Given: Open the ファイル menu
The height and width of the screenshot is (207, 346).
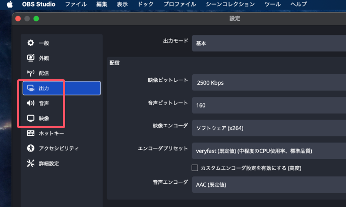Looking at the screenshot, I should (x=76, y=4).
